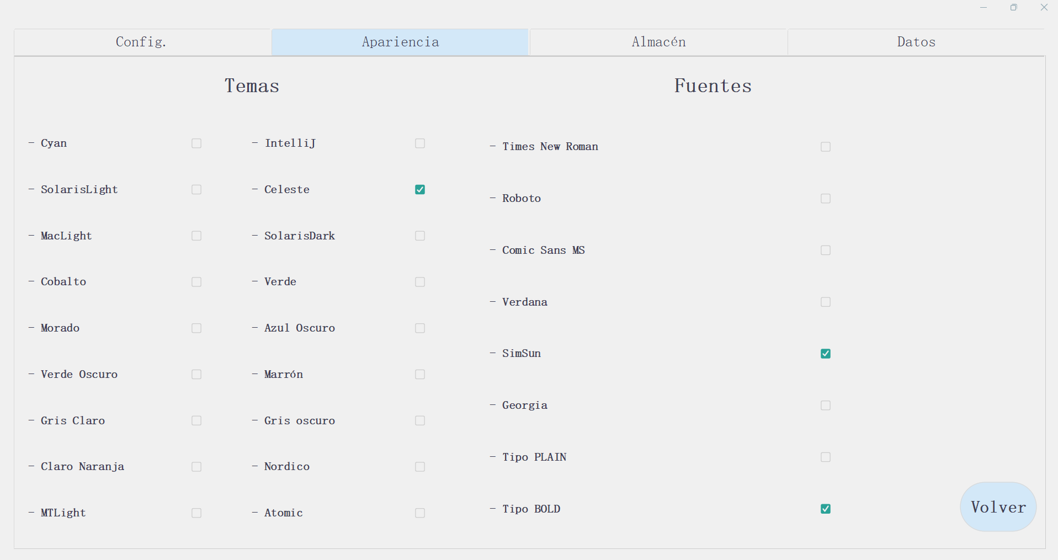Select the Apariencia tab
Screen dimensions: 1058x560
click(x=400, y=42)
